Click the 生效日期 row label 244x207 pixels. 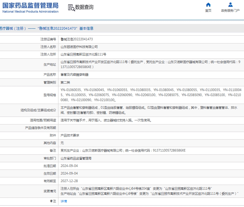point(50,173)
